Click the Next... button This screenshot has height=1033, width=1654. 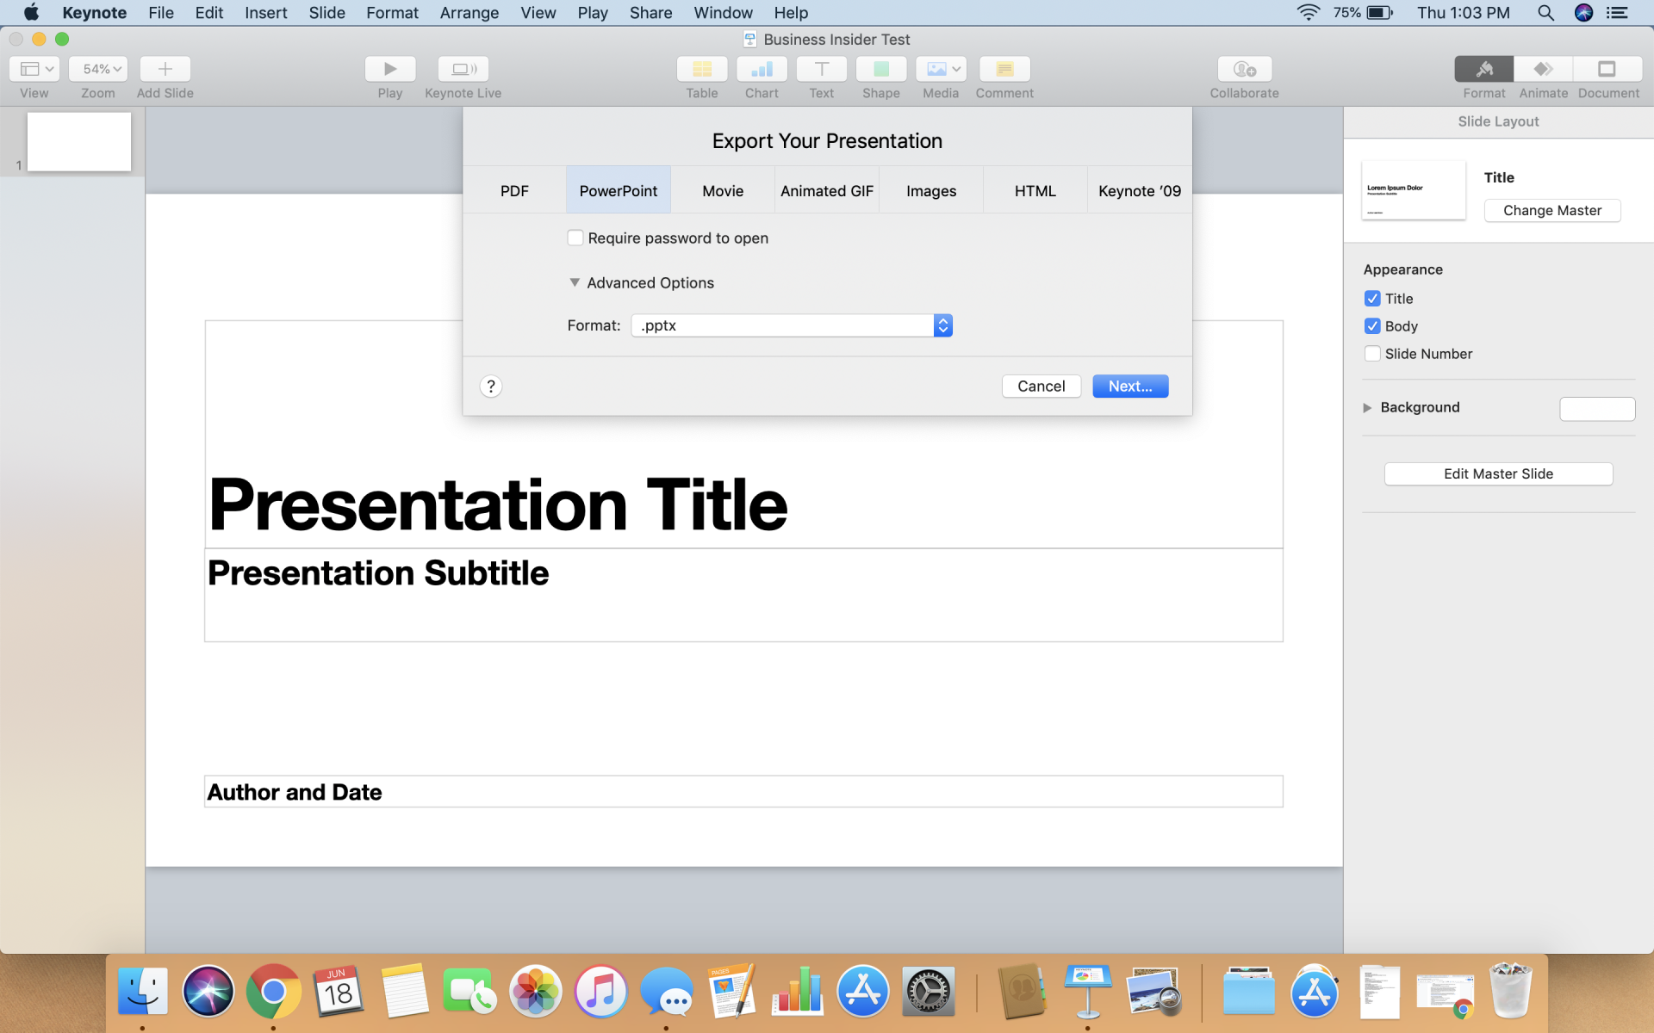pos(1129,387)
